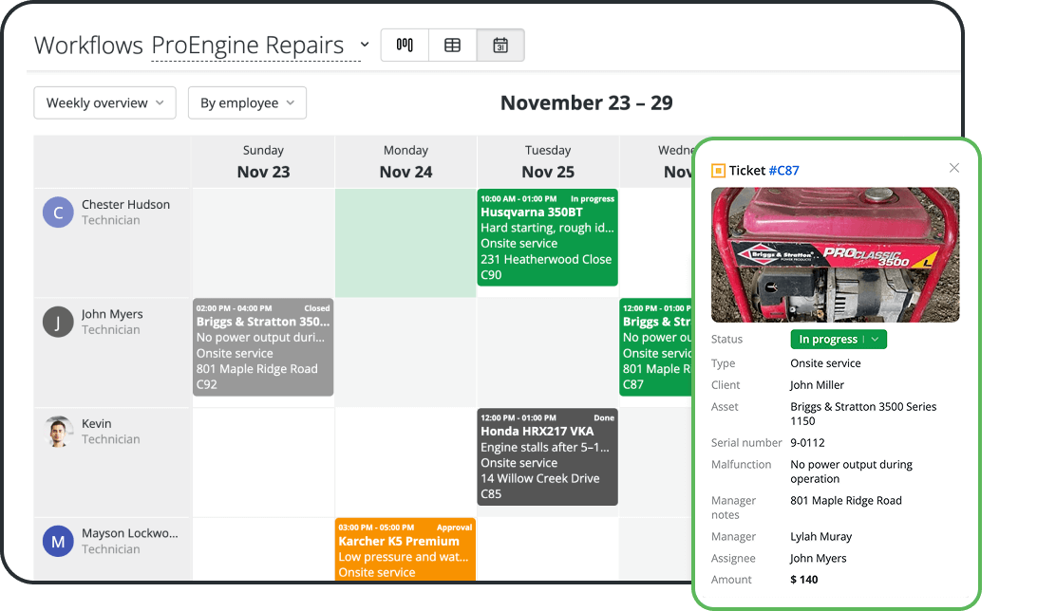1037x611 pixels.
Task: Switch to the kanban board view
Action: click(x=405, y=45)
